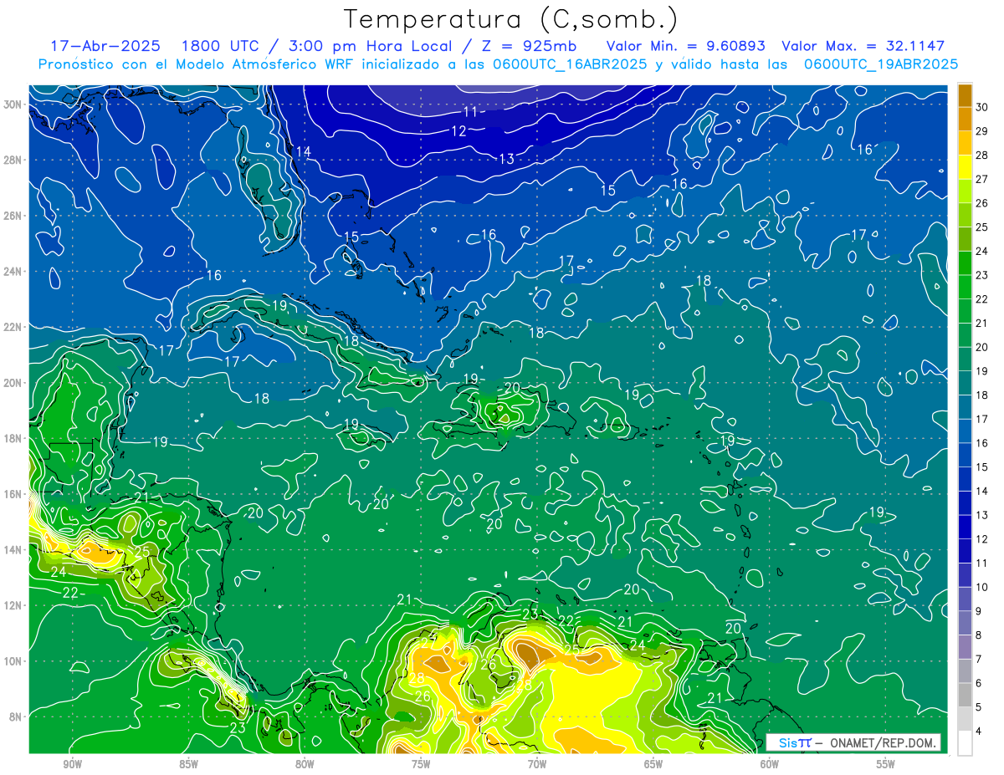This screenshot has width=1004, height=775.
Task: Click latitude axis label '24N'
Action: [13, 271]
